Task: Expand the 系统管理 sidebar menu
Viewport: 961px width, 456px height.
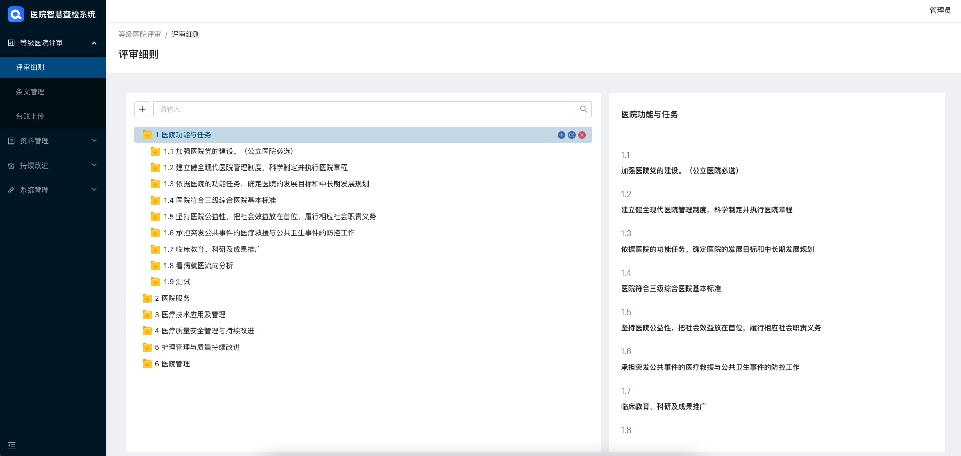Action: (53, 190)
